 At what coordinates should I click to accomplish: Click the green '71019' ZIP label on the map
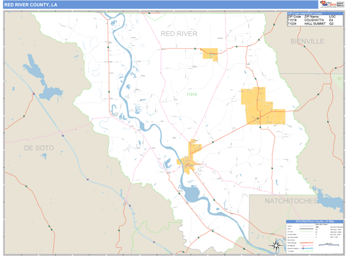coord(191,94)
